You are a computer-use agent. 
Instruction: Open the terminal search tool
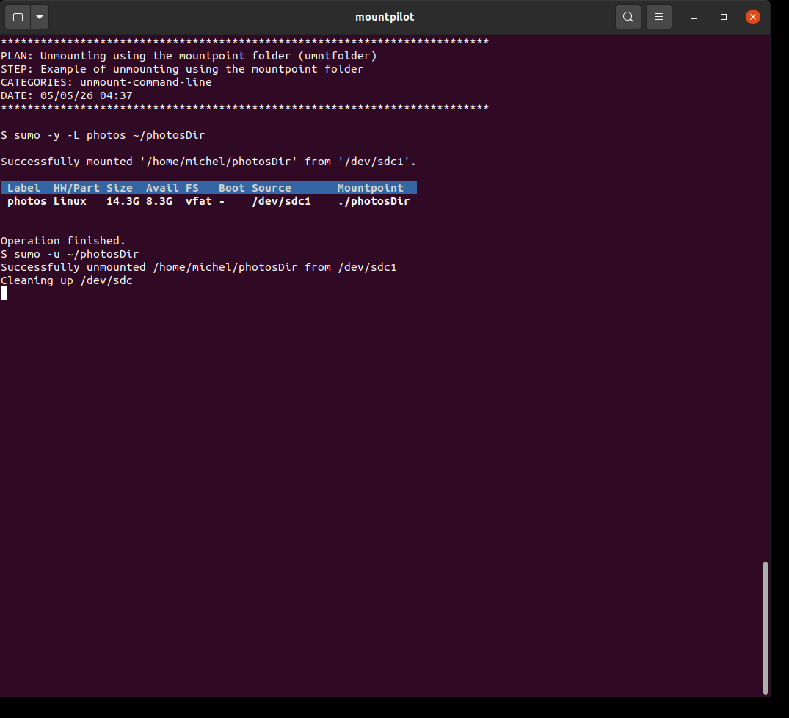628,17
